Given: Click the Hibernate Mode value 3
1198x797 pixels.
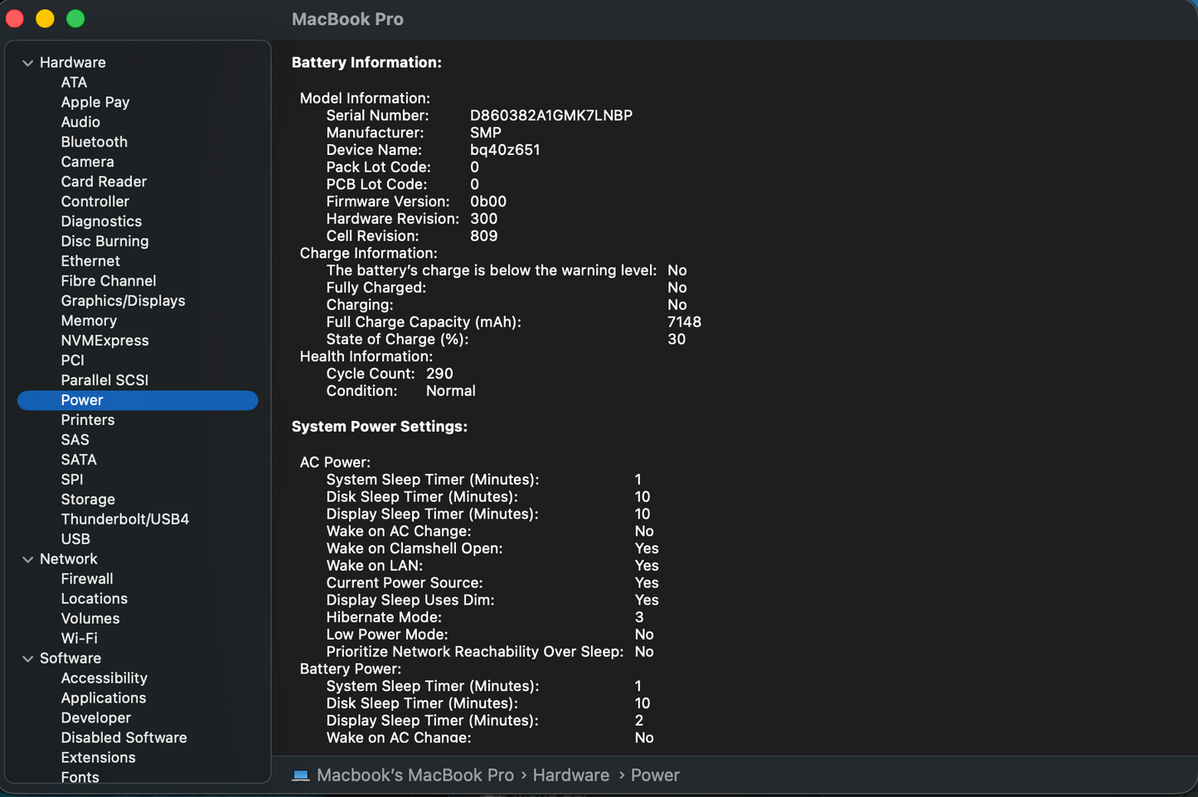Looking at the screenshot, I should [x=639, y=617].
